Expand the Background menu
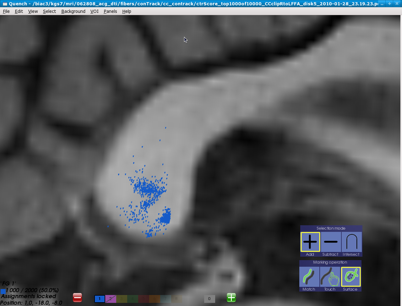The height and width of the screenshot is (306, 402). (x=73, y=11)
